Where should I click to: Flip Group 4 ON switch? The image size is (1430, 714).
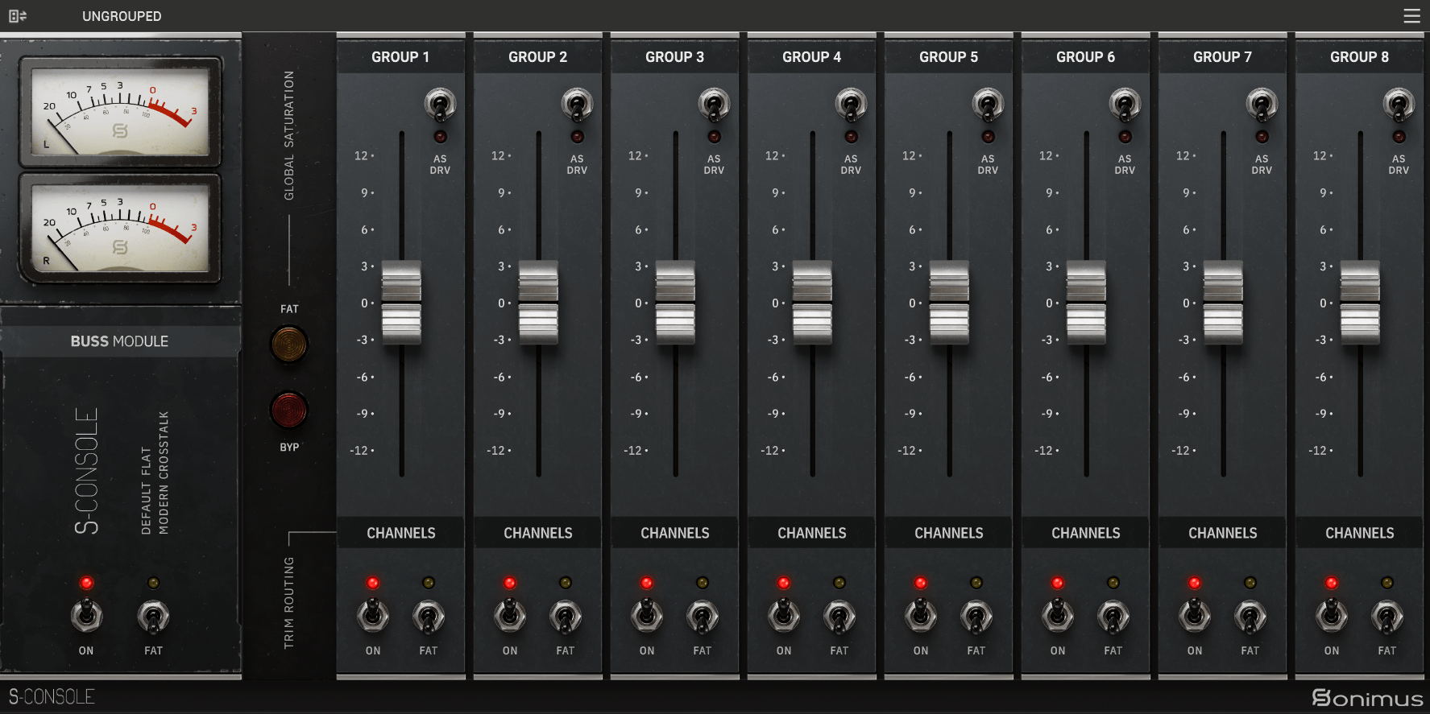click(x=784, y=616)
